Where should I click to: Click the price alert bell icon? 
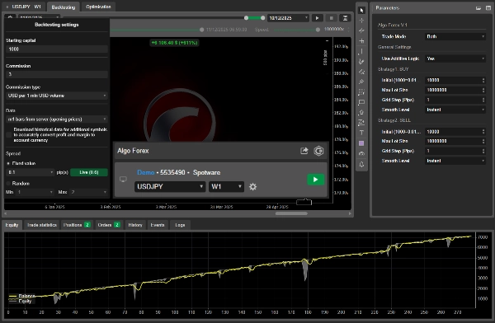[362, 164]
